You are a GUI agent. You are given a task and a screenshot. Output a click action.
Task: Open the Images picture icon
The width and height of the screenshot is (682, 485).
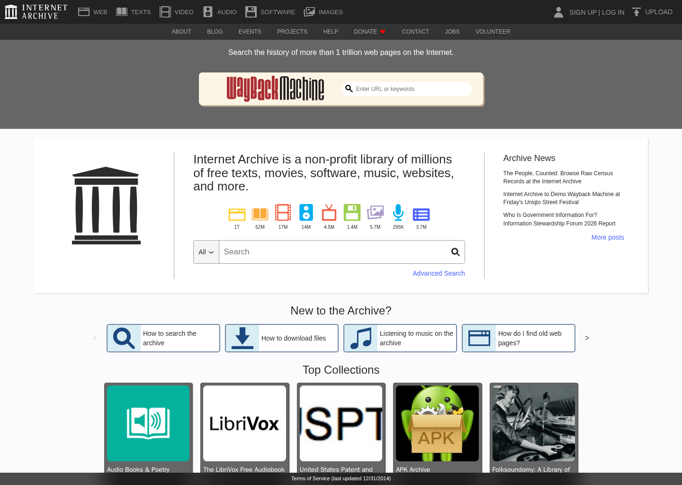click(x=309, y=12)
